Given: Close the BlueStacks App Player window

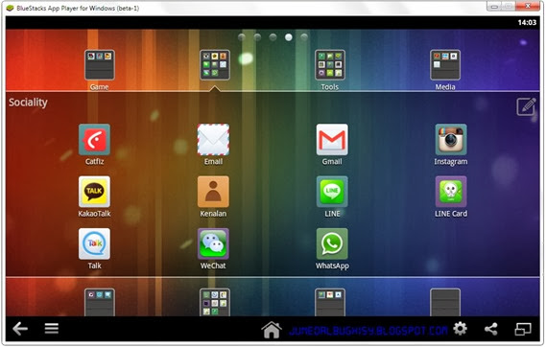Looking at the screenshot, I should (x=528, y=6).
